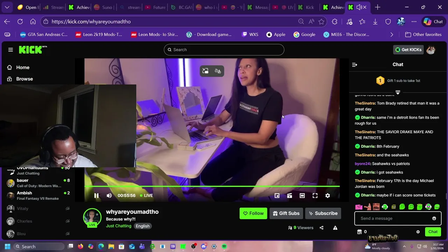The image size is (448, 252).
Task: Open Chxrles channel in the sidebar
Action: point(38,221)
